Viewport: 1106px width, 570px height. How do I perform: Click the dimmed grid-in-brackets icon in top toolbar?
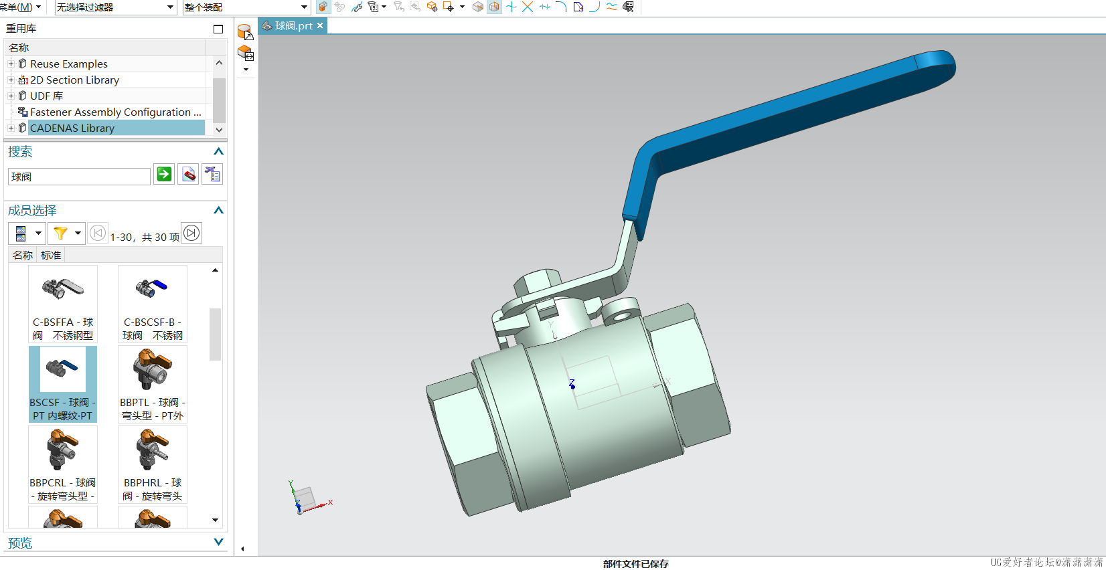point(415,7)
